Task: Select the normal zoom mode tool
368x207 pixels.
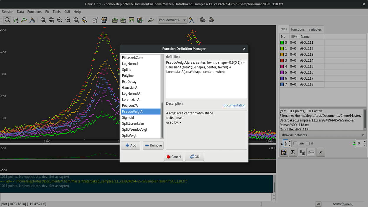Action: pos(7,20)
